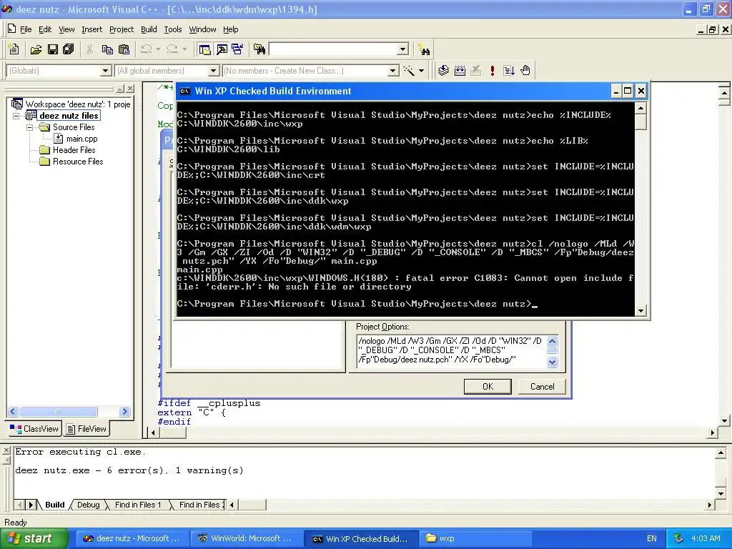Click the Search binoculars icon right of Find box
Image resolution: width=732 pixels, height=549 pixels.
click(425, 49)
